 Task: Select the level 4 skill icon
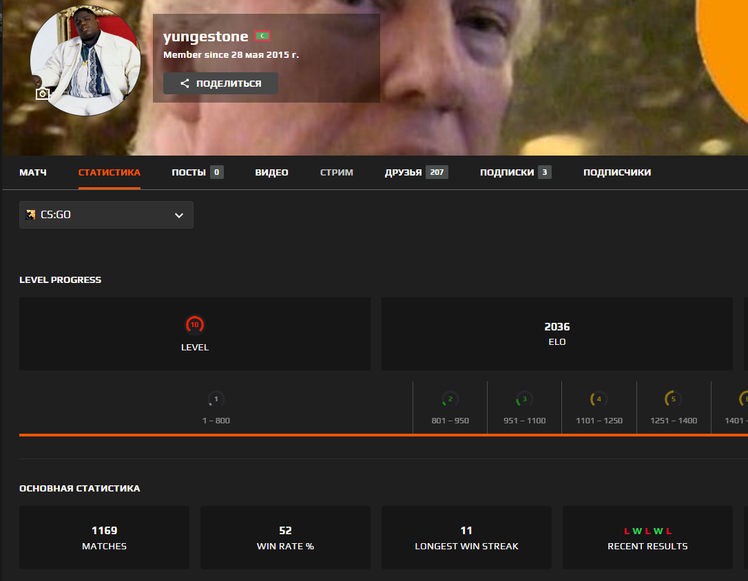pyautogui.click(x=599, y=399)
